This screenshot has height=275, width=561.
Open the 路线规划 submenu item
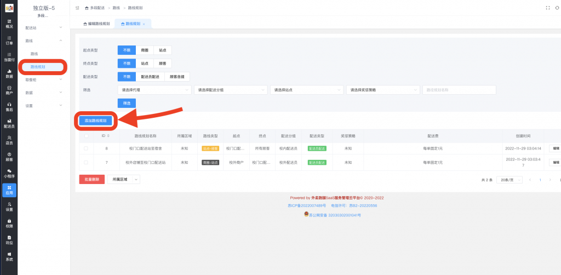[x=43, y=67]
